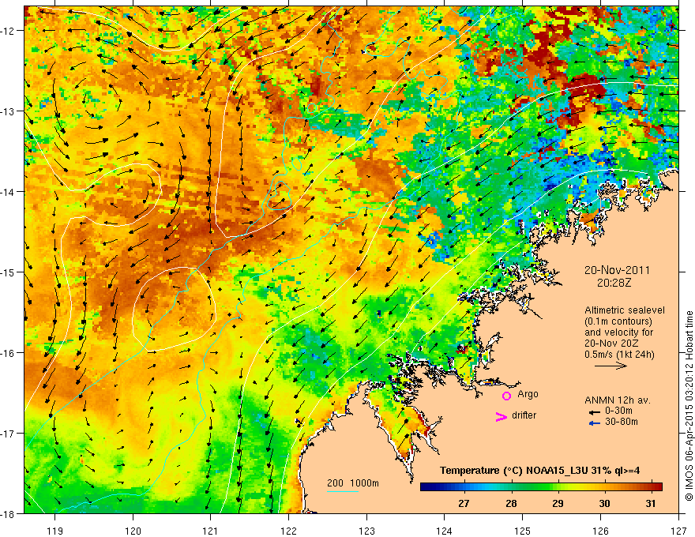
Task: Click the 'Argo' legend label
Action: 528,394
